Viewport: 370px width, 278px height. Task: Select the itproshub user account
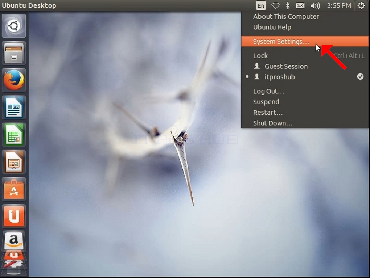305,77
